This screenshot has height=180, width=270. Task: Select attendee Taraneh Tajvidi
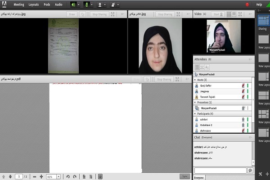point(222,97)
